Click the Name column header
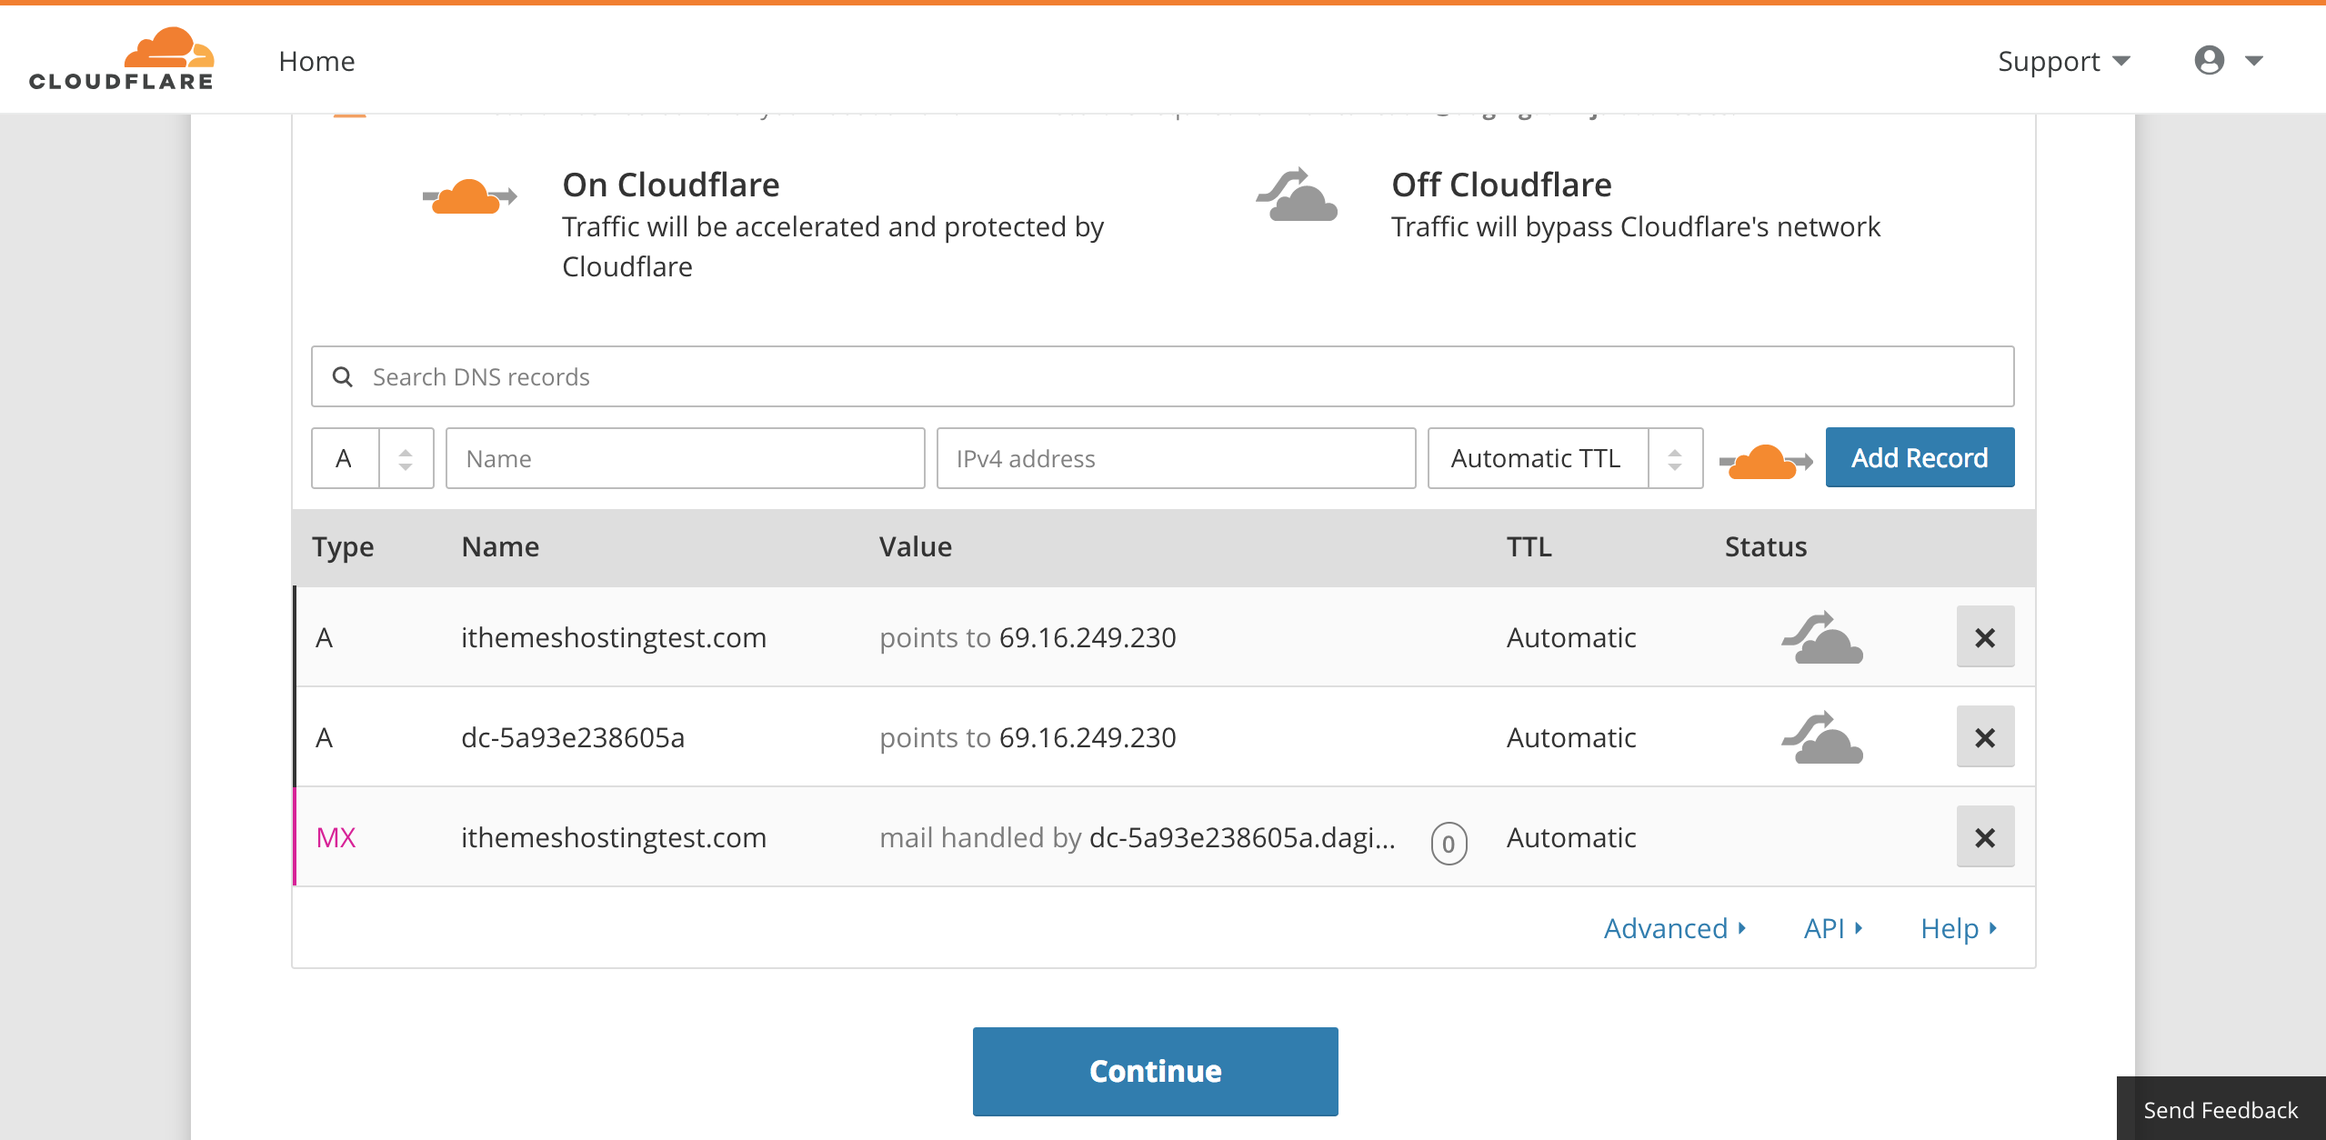This screenshot has height=1140, width=2326. tap(500, 546)
